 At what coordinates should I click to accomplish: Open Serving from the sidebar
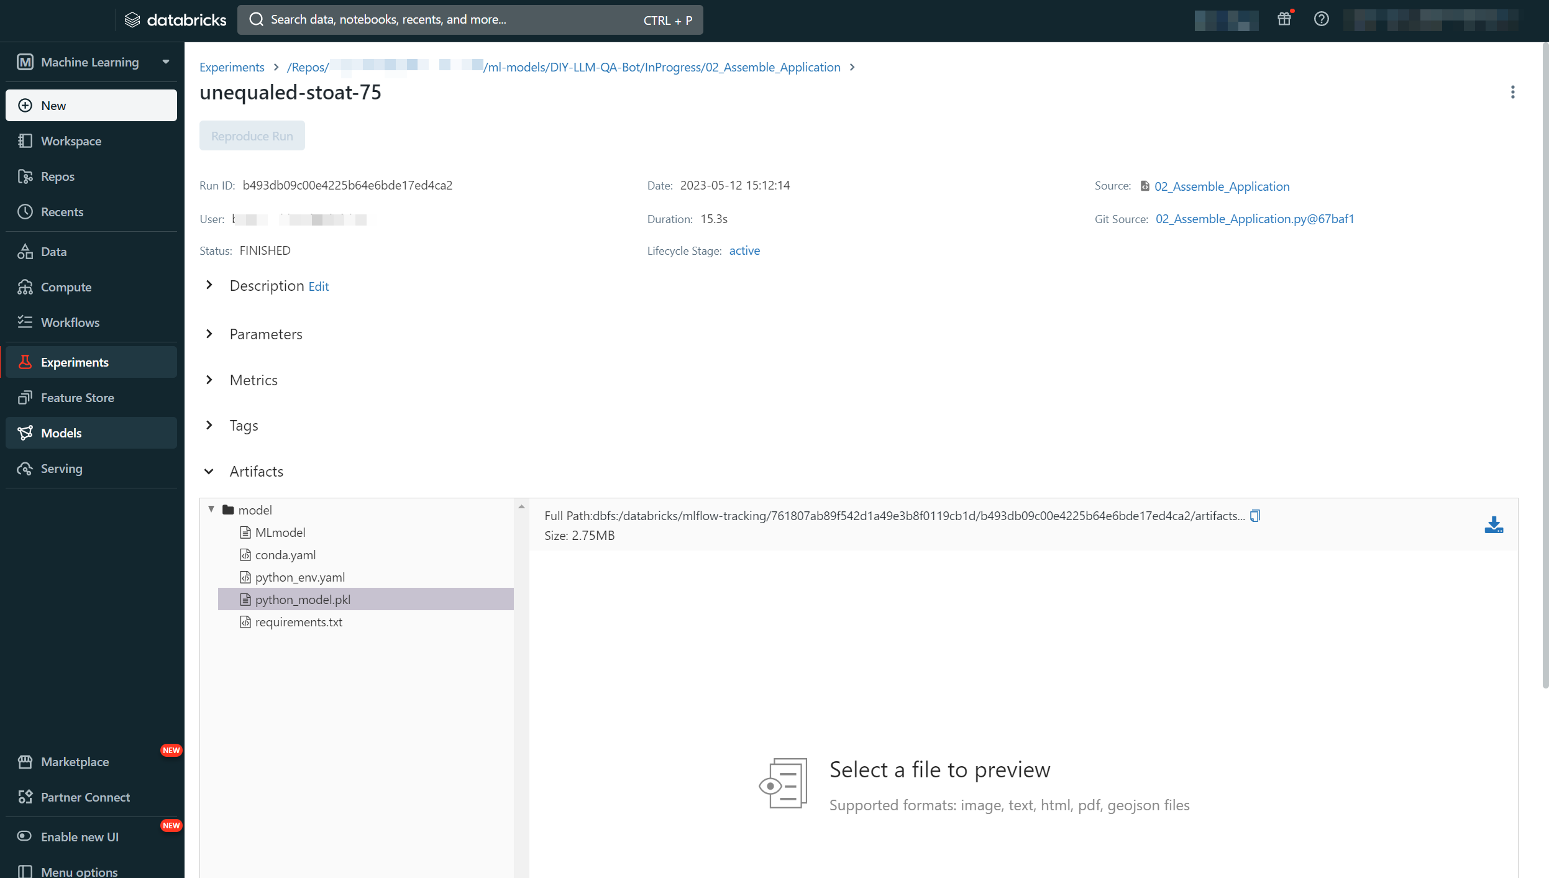62,469
